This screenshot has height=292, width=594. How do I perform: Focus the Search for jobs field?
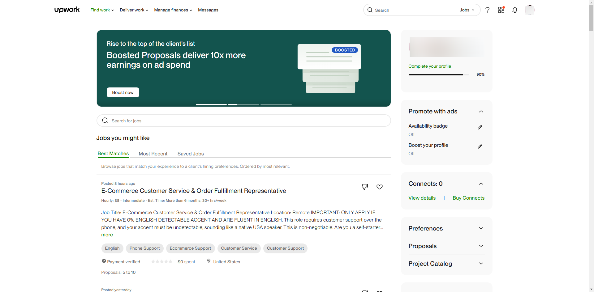click(244, 121)
